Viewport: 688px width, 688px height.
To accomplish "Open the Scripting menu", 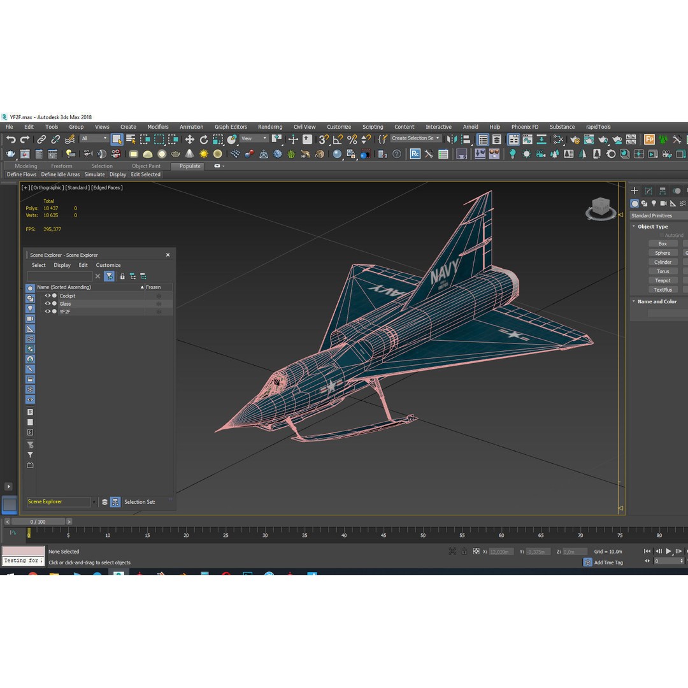I will coord(373,127).
